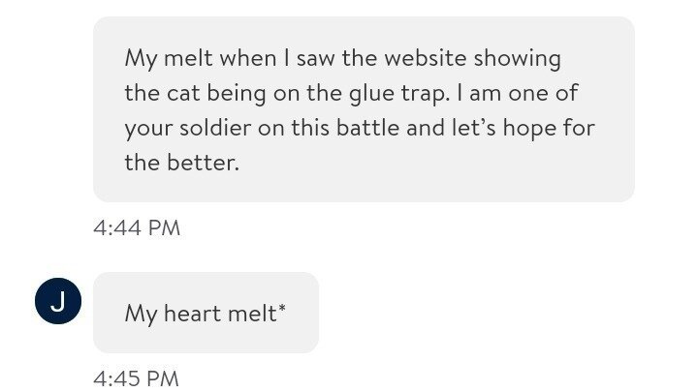Viewport: 698px width, 392px height.
Task: Click the word "showing" in the first message
Action: pos(527,58)
